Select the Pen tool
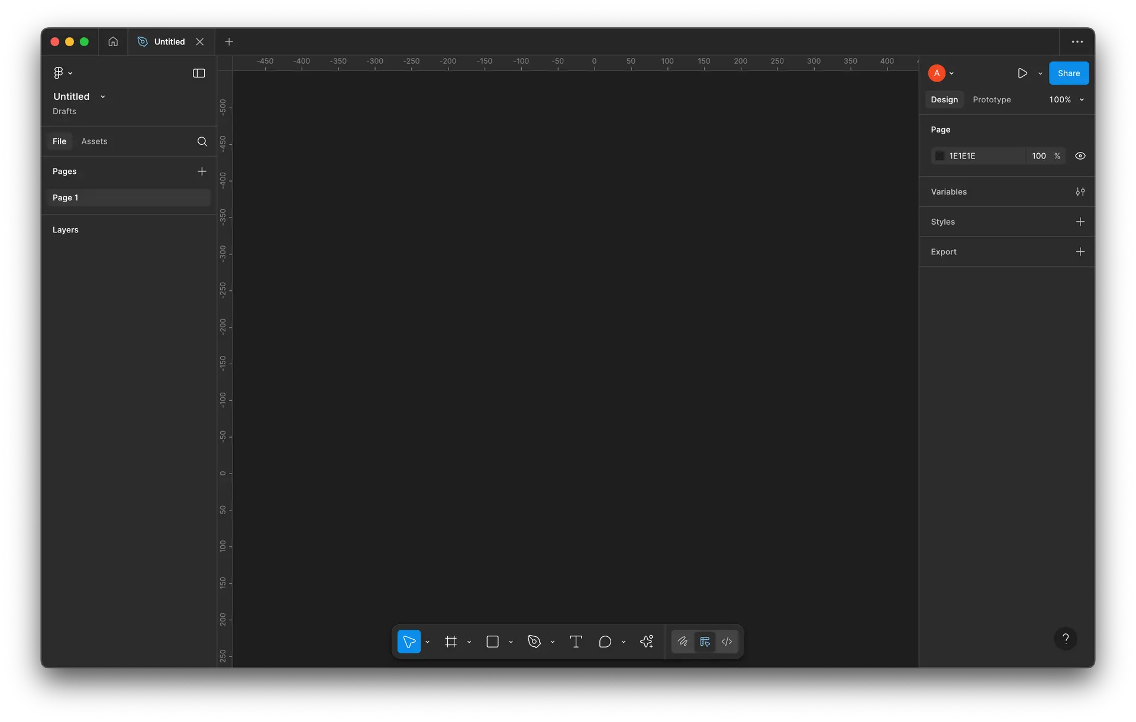This screenshot has width=1136, height=722. (534, 642)
